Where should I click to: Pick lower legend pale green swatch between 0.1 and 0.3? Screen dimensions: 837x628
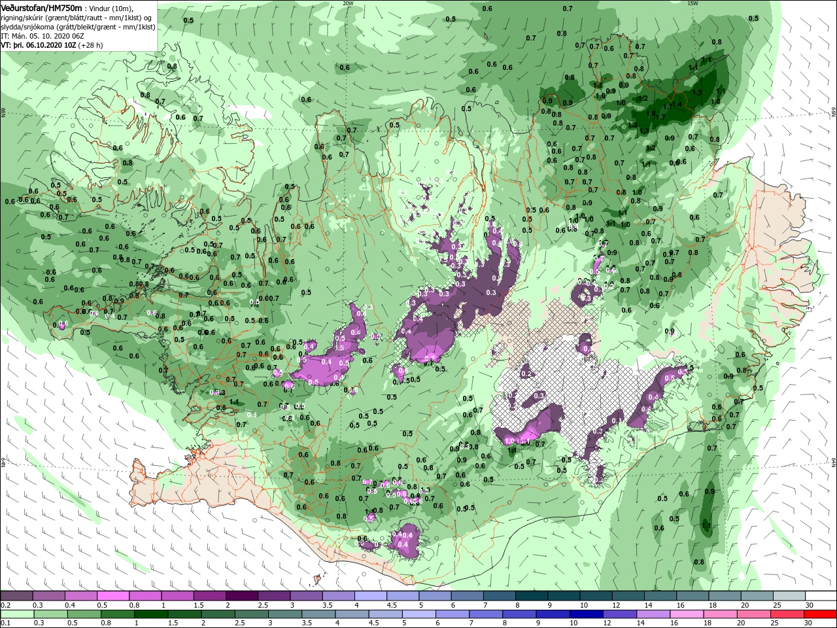coord(17,614)
